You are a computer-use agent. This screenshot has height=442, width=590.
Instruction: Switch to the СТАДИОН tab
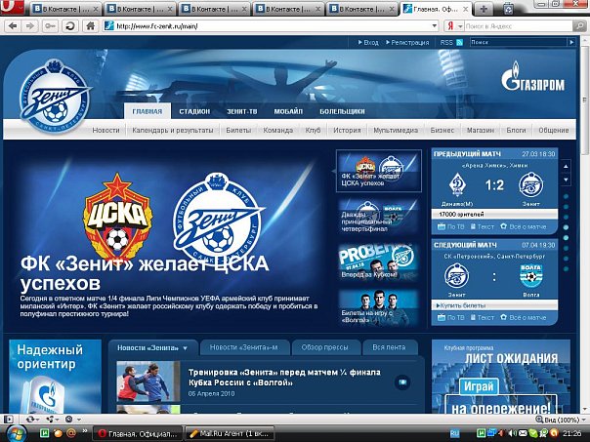coord(195,112)
